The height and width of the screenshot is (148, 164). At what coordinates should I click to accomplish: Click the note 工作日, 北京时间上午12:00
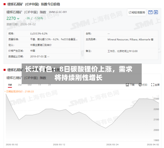click(x=123, y=51)
